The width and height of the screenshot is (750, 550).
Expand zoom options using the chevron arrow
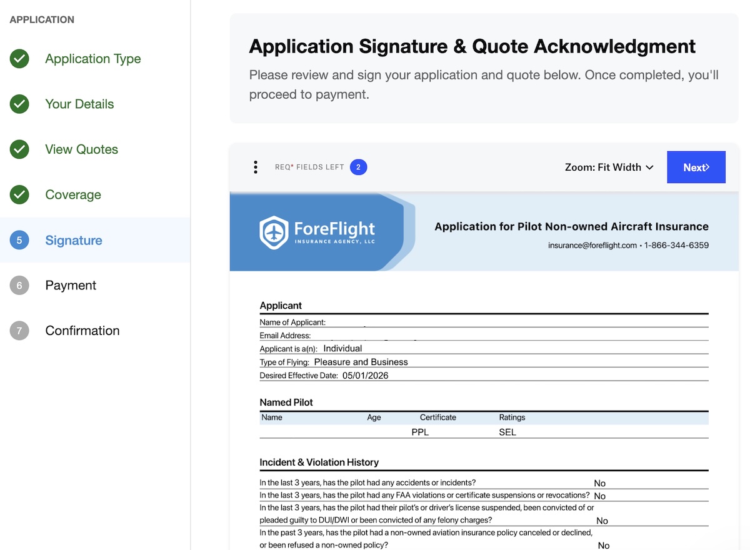click(x=649, y=167)
